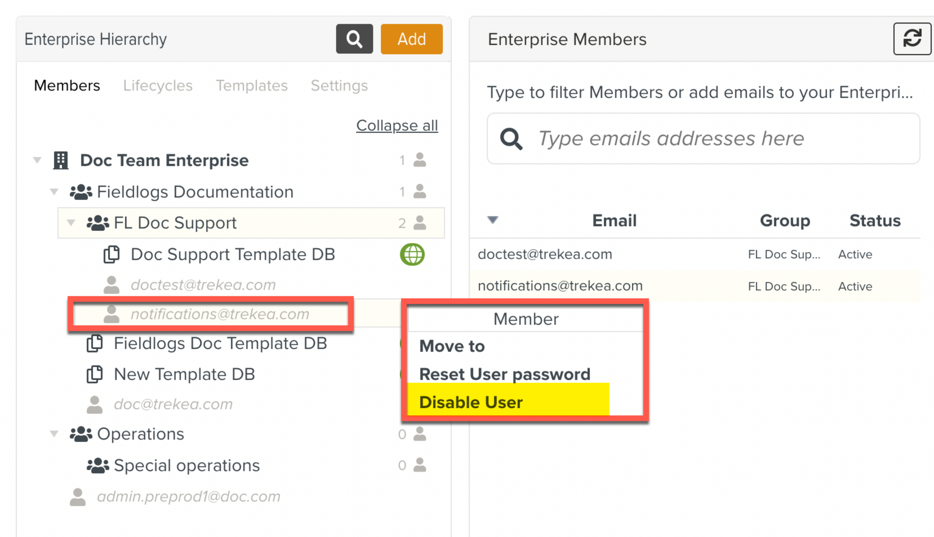Viewport: 934px width, 537px height.
Task: Click the template icon beside New Template DB
Action: 95,374
